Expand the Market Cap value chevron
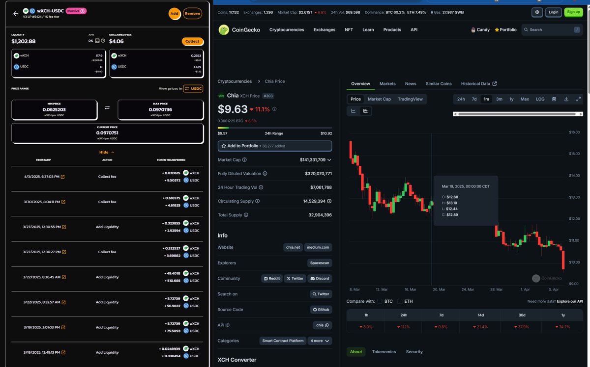The image size is (590, 367). pos(329,160)
